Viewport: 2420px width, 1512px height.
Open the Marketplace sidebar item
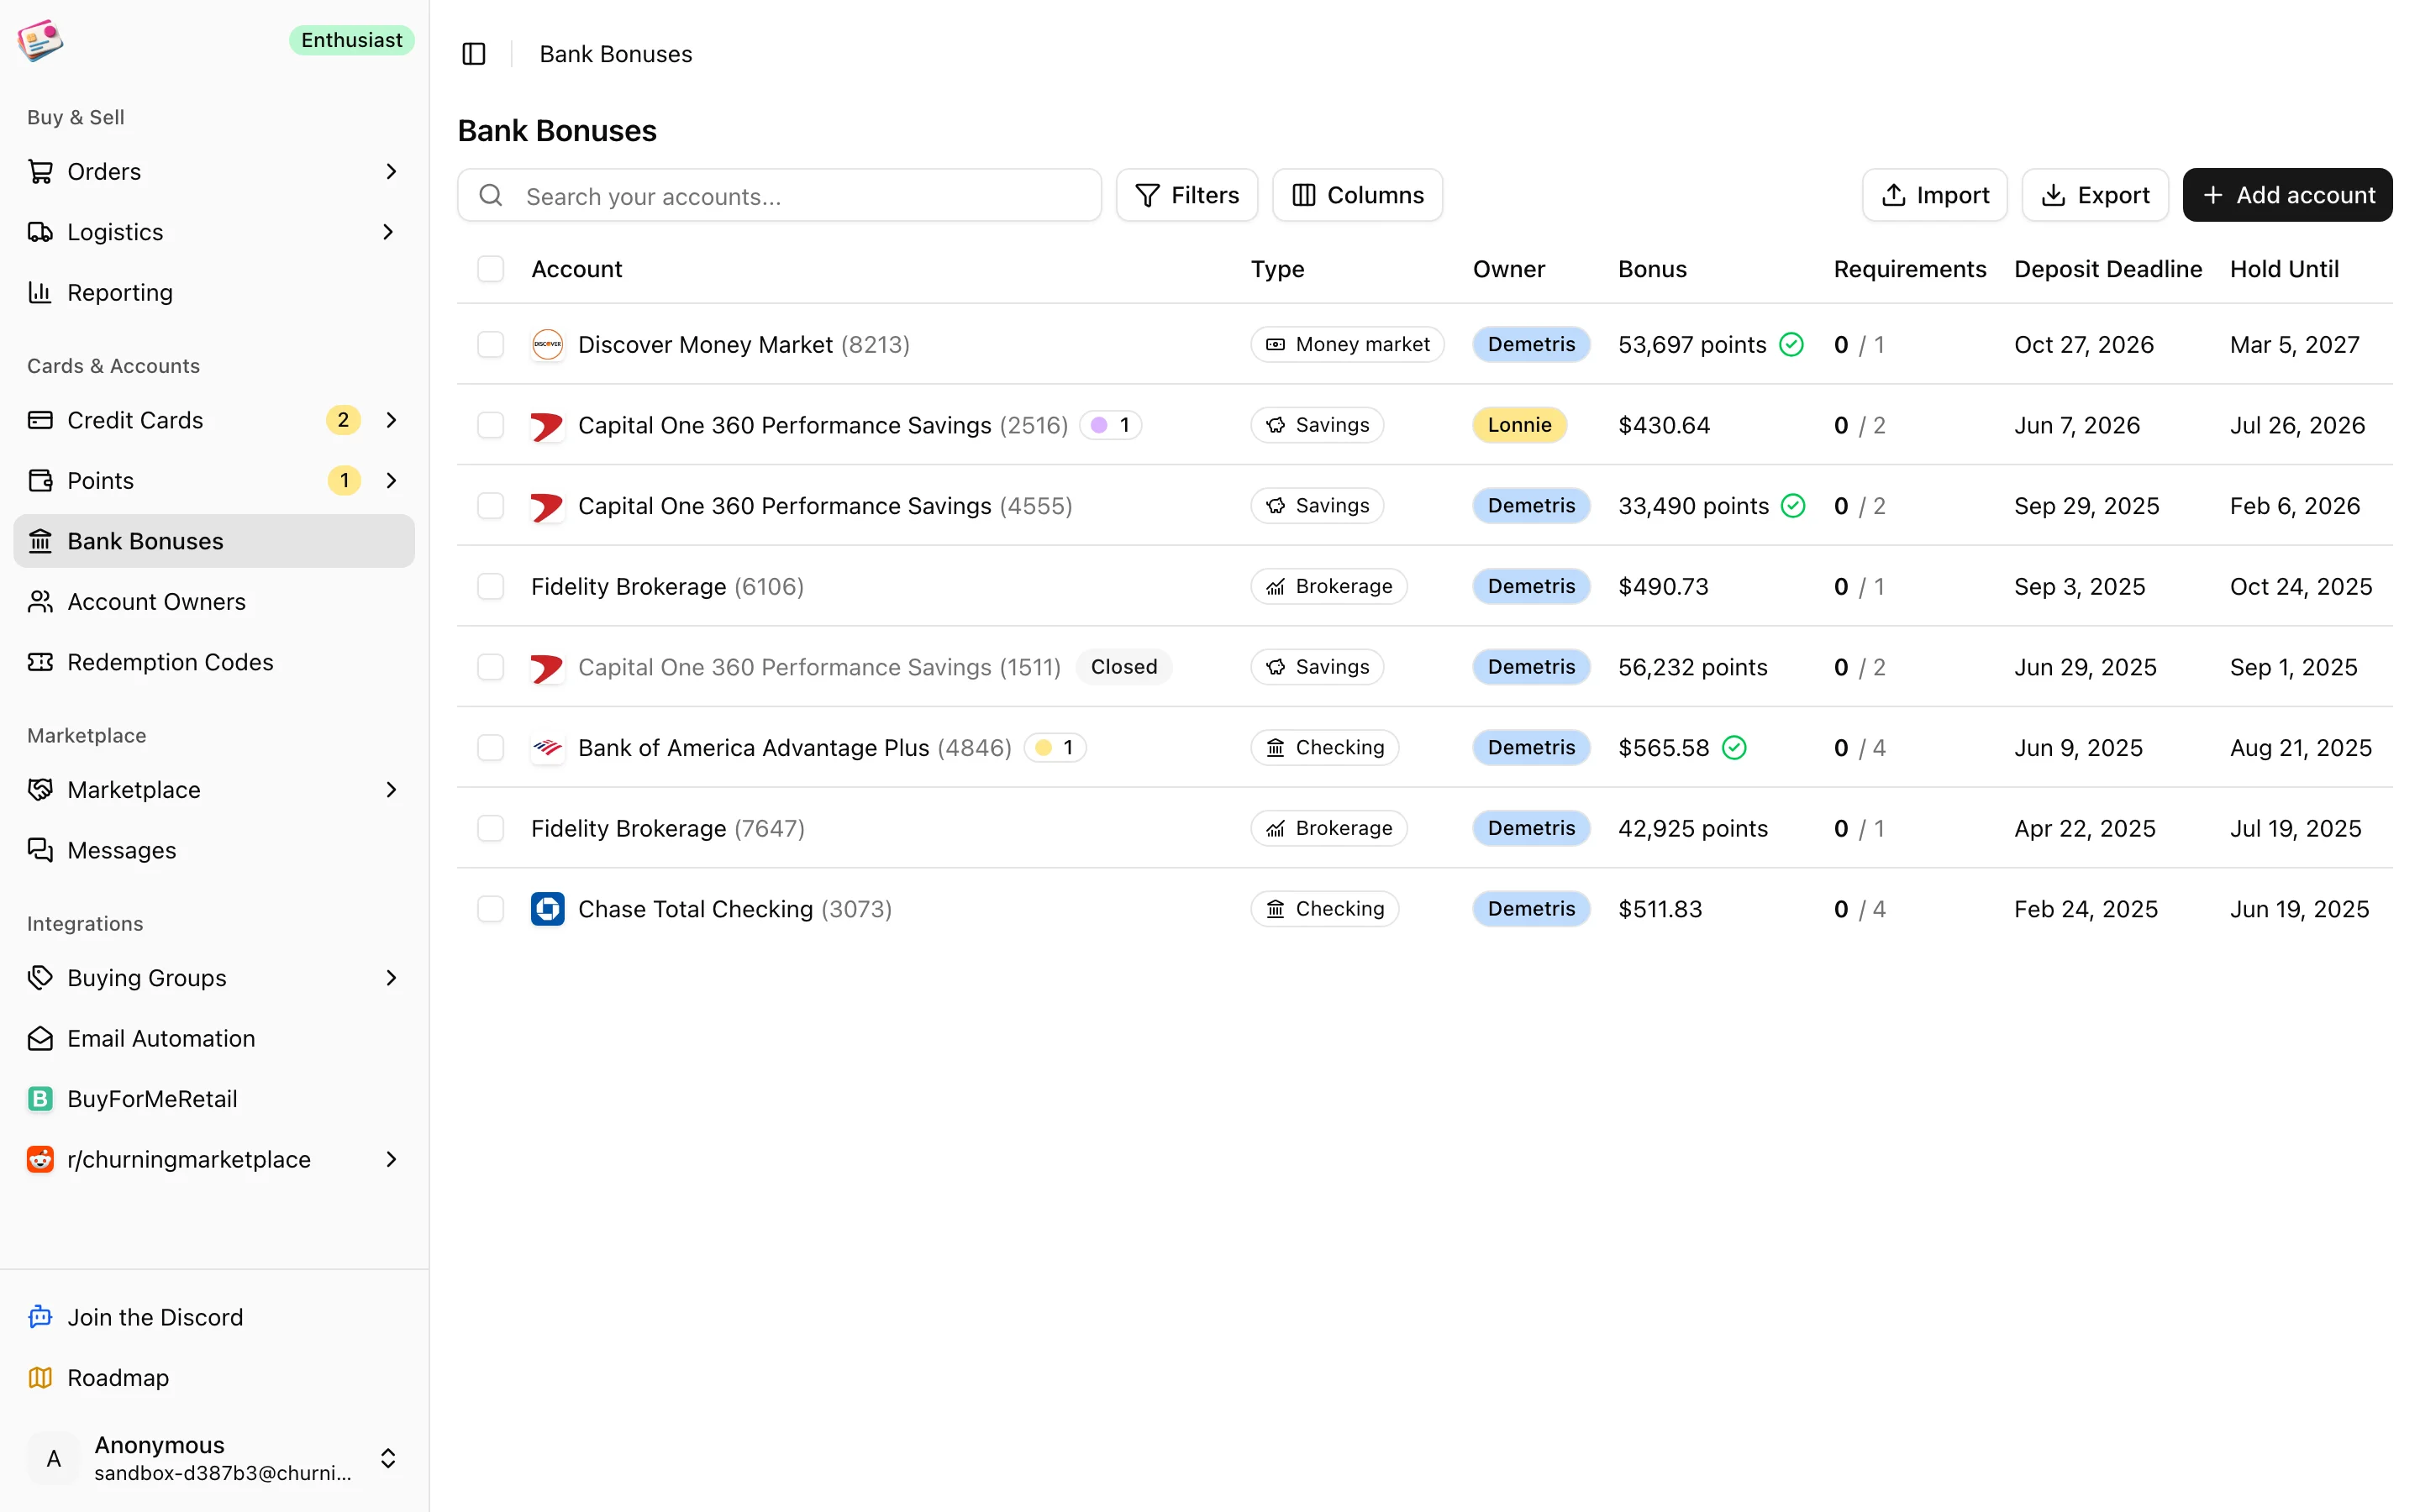coord(214,790)
